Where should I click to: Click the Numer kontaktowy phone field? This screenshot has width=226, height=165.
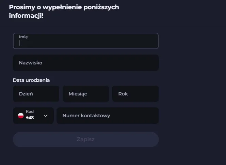click(x=108, y=116)
